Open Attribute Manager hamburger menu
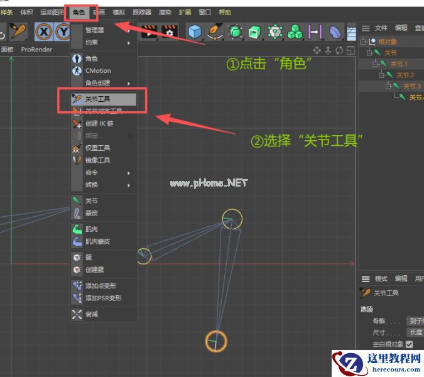The height and width of the screenshot is (377, 424). pos(366,279)
